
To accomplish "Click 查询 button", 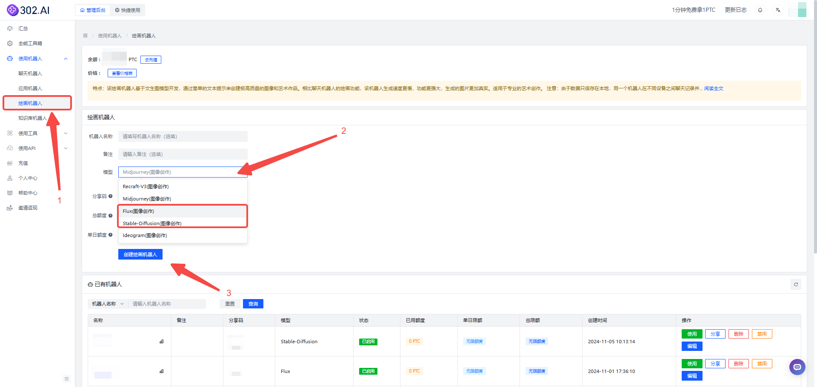I will pyautogui.click(x=253, y=304).
